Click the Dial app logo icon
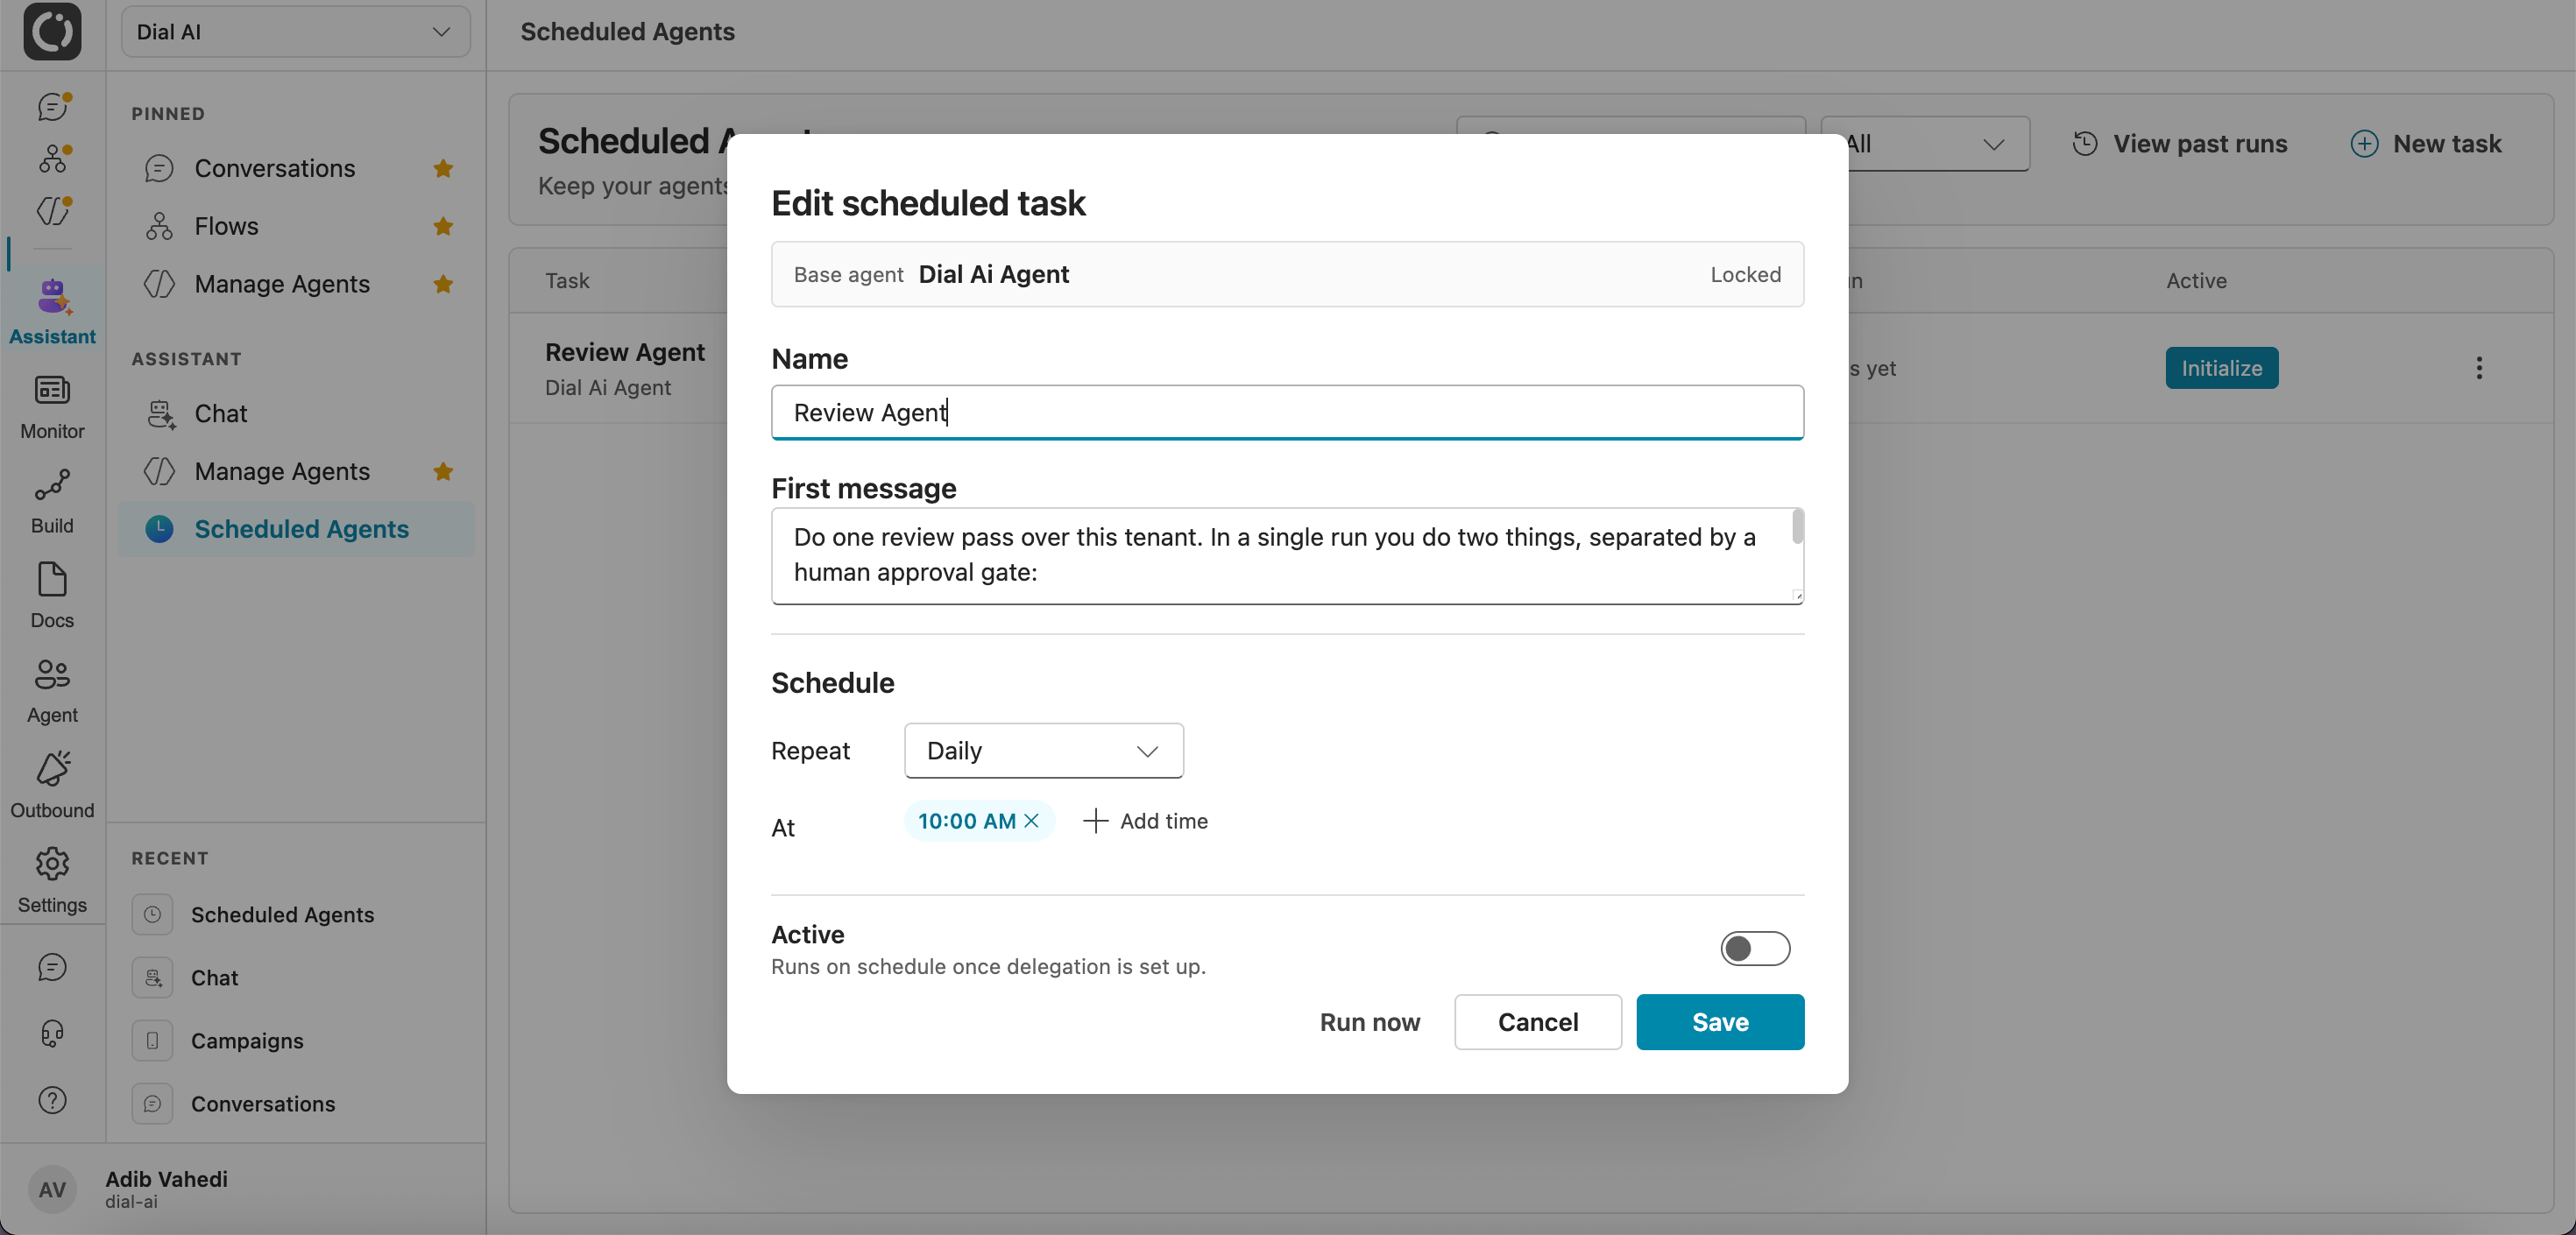This screenshot has height=1235, width=2576. [x=52, y=32]
